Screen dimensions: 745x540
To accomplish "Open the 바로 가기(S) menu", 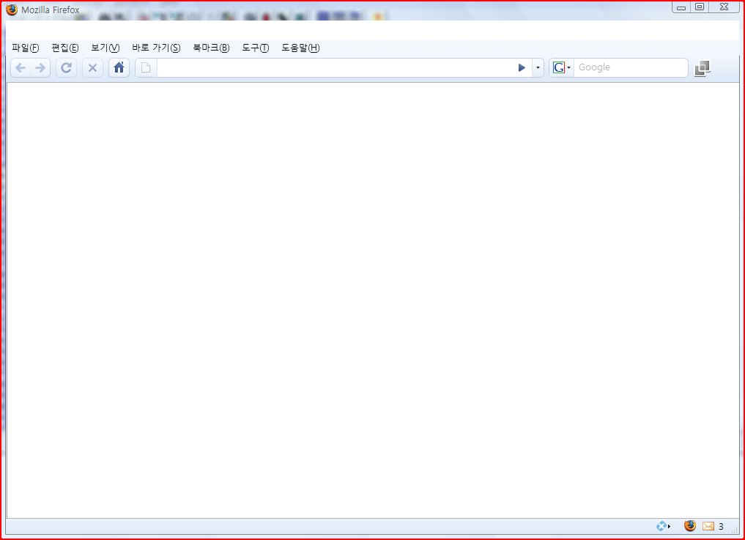I will coord(156,48).
